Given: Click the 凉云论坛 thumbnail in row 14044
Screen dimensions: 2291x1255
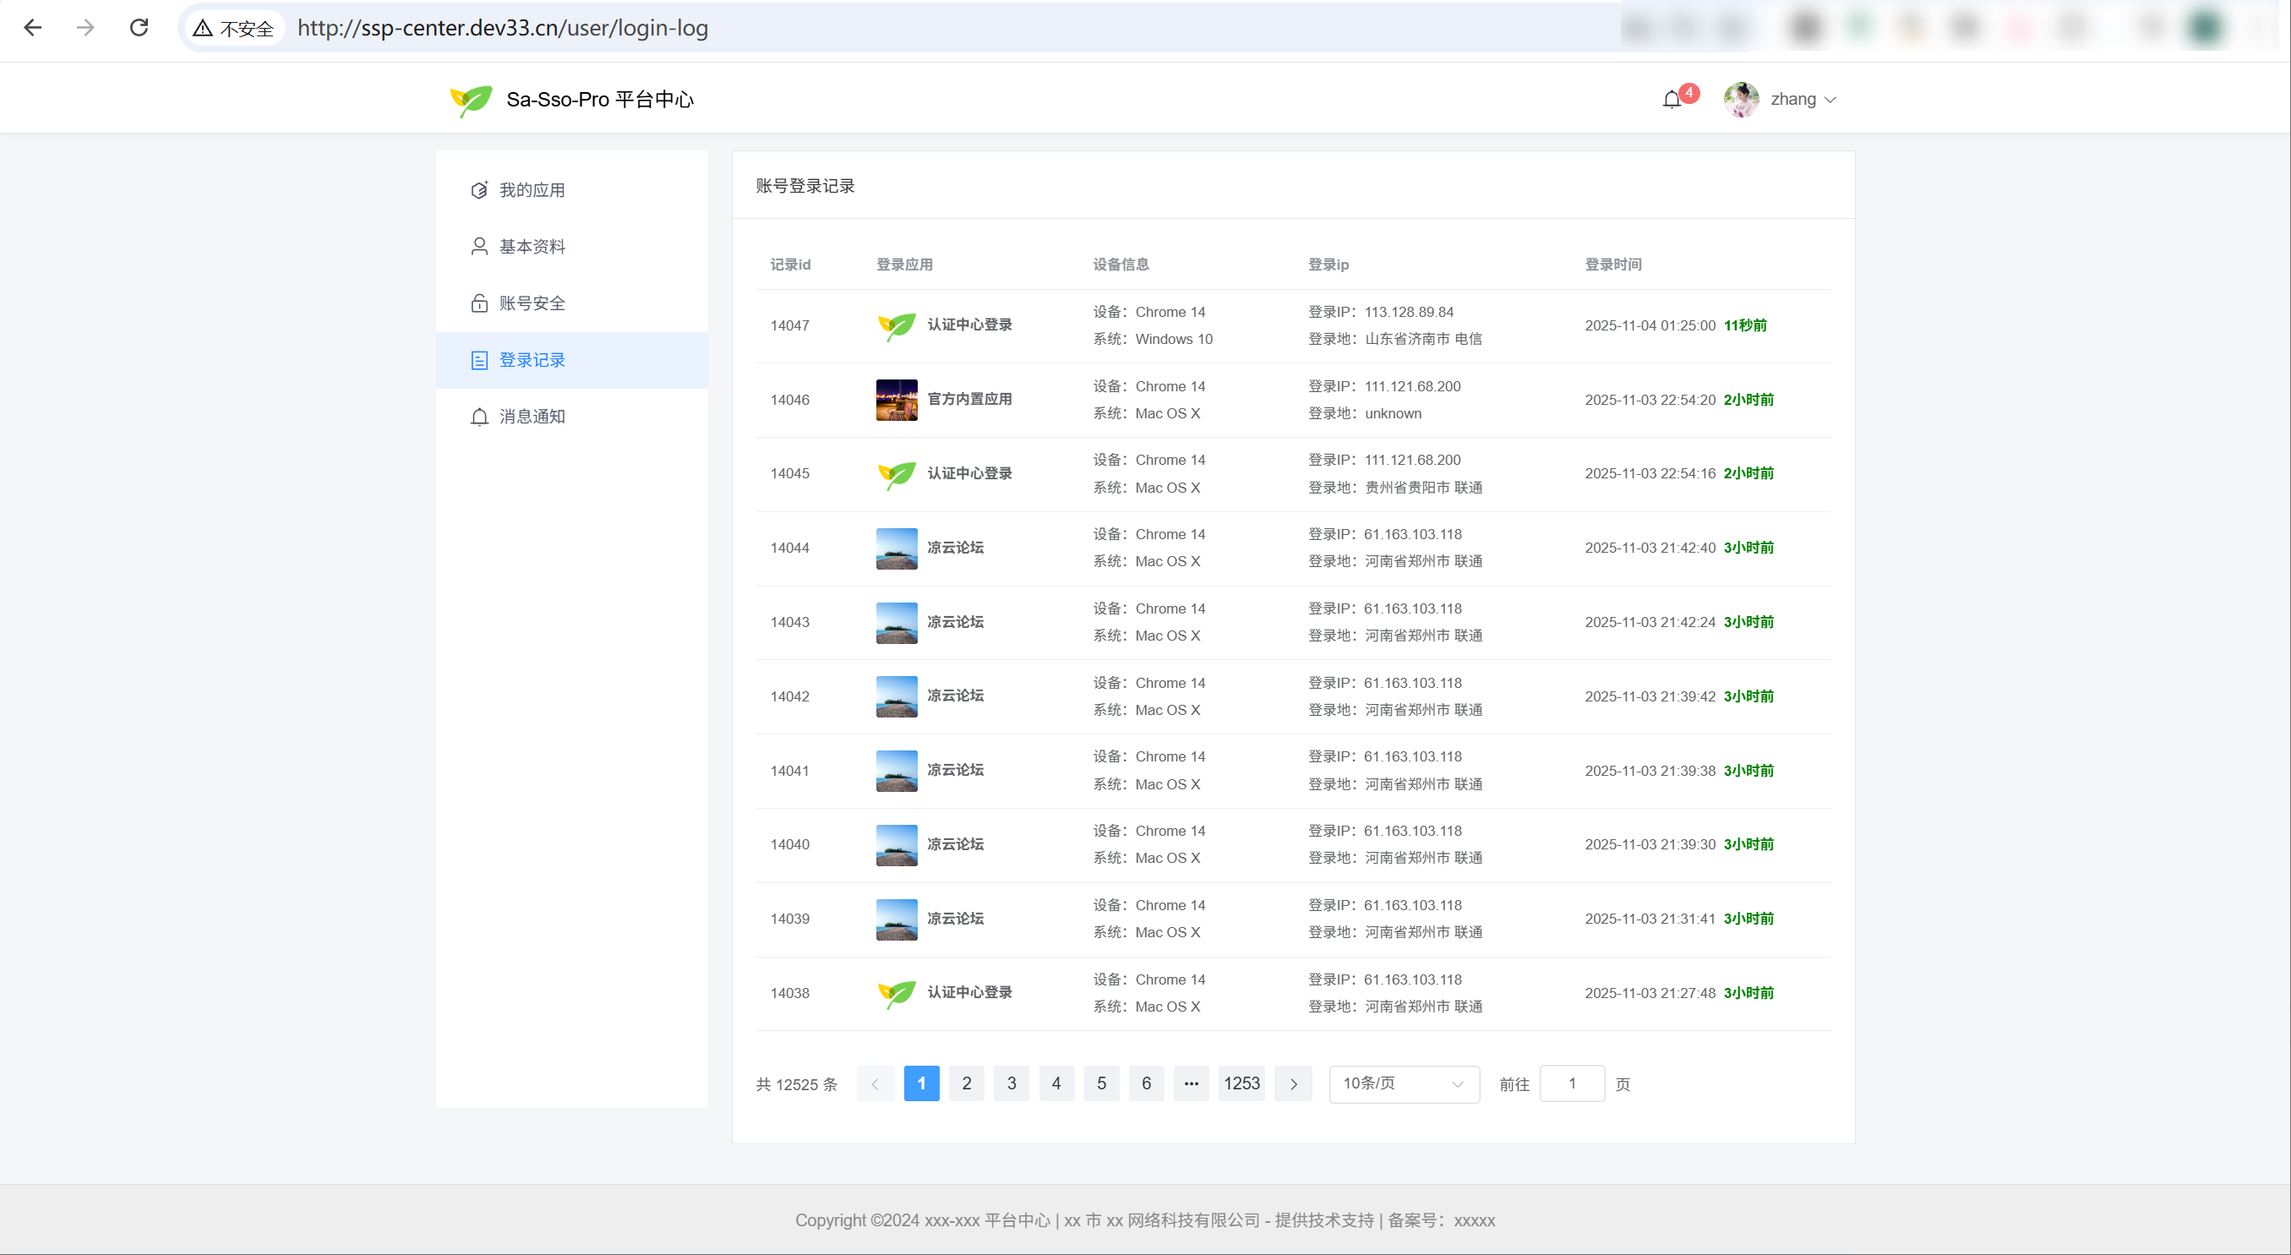Looking at the screenshot, I should tap(897, 548).
